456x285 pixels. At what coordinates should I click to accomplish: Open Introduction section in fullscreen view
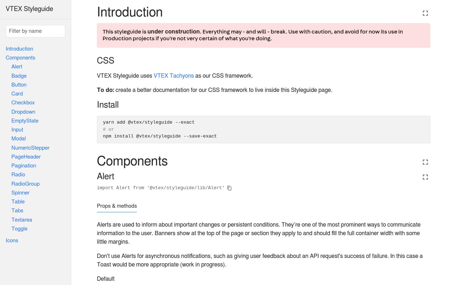(x=425, y=13)
